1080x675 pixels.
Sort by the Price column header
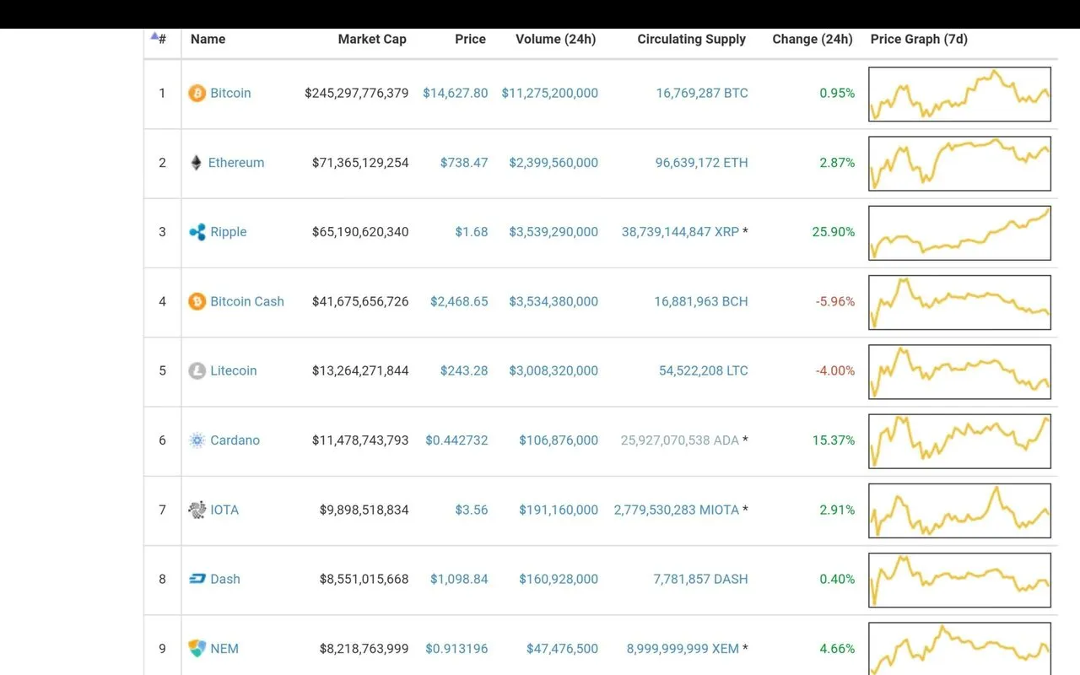click(470, 39)
